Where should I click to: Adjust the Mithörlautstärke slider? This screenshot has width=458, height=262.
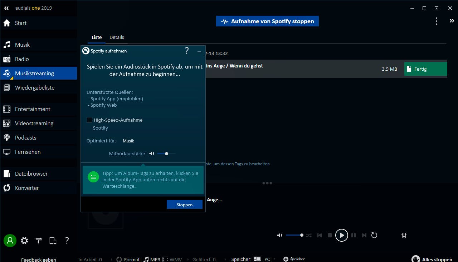click(166, 153)
